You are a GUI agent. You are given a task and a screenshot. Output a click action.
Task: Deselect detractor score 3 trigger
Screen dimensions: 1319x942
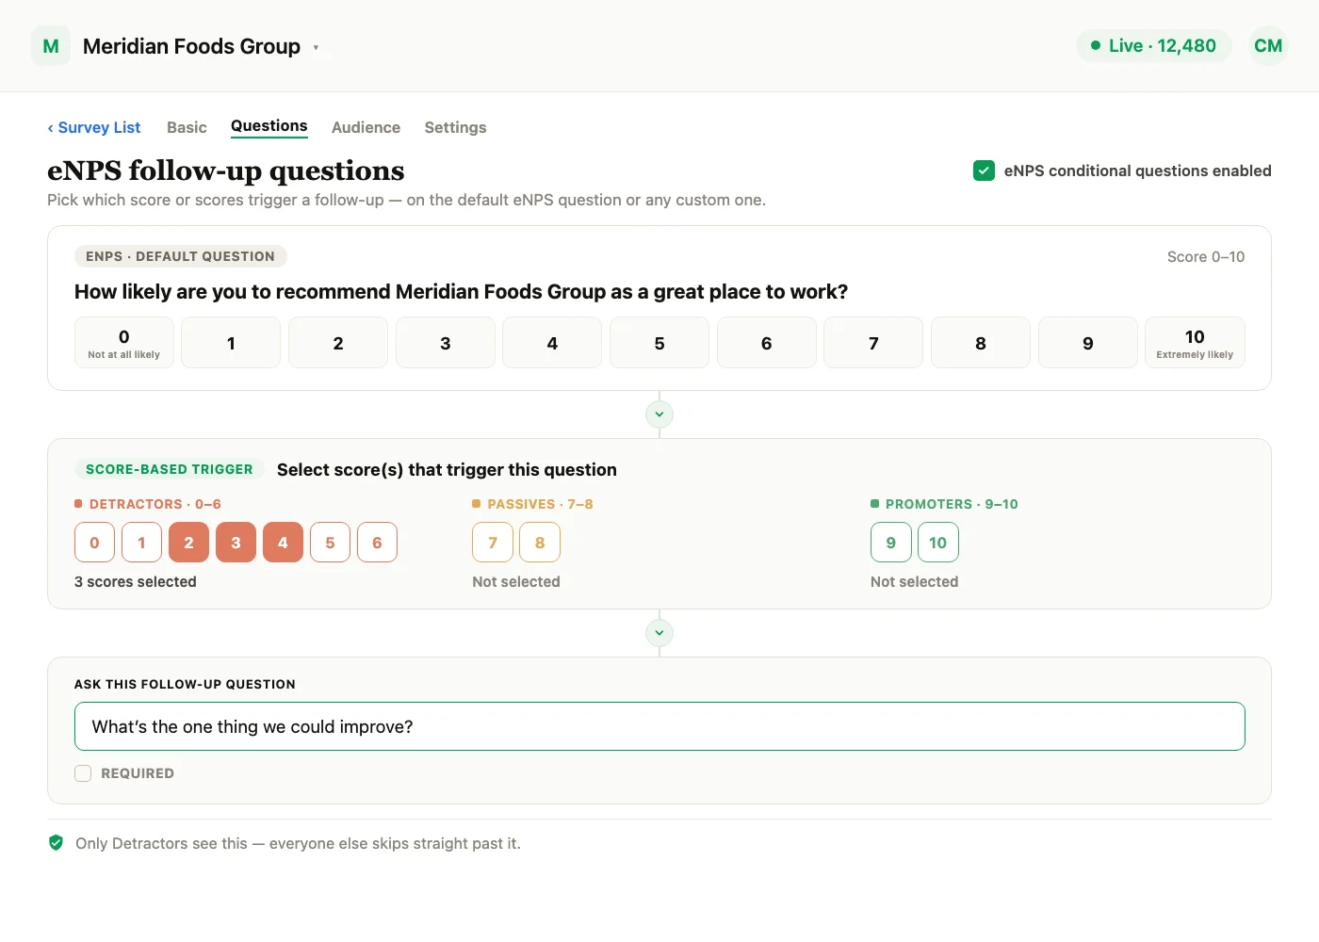tap(236, 543)
